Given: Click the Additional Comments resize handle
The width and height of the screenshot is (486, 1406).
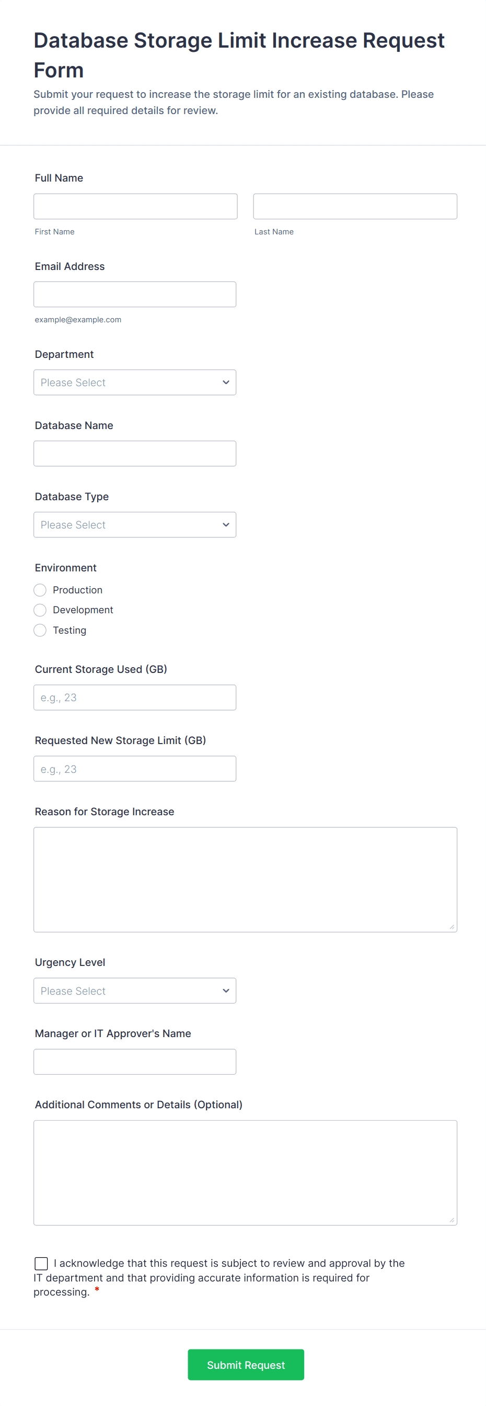Looking at the screenshot, I should [452, 1220].
